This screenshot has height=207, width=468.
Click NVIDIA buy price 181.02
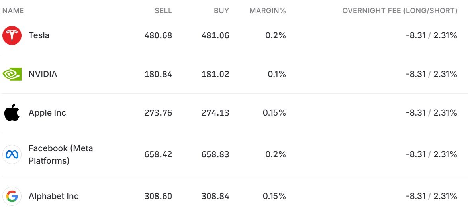click(x=215, y=74)
